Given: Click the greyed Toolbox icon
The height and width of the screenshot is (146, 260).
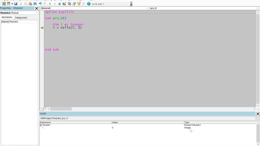Looking at the screenshot, I should [x=84, y=4].
